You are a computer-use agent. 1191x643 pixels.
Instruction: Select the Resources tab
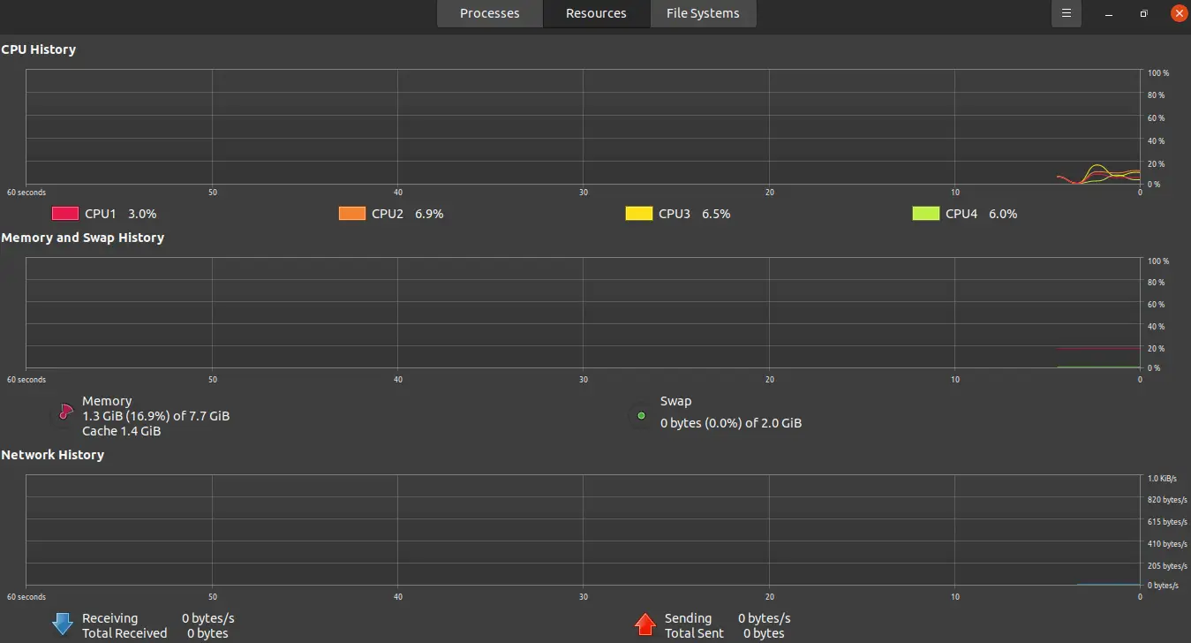click(x=596, y=13)
